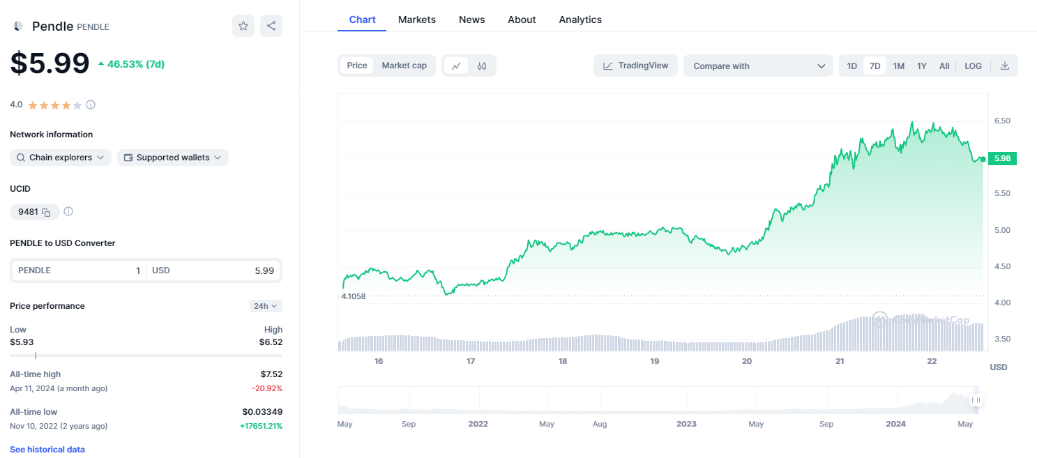Toggle LOG scale on chart
The image size is (1037, 458).
[x=974, y=66]
